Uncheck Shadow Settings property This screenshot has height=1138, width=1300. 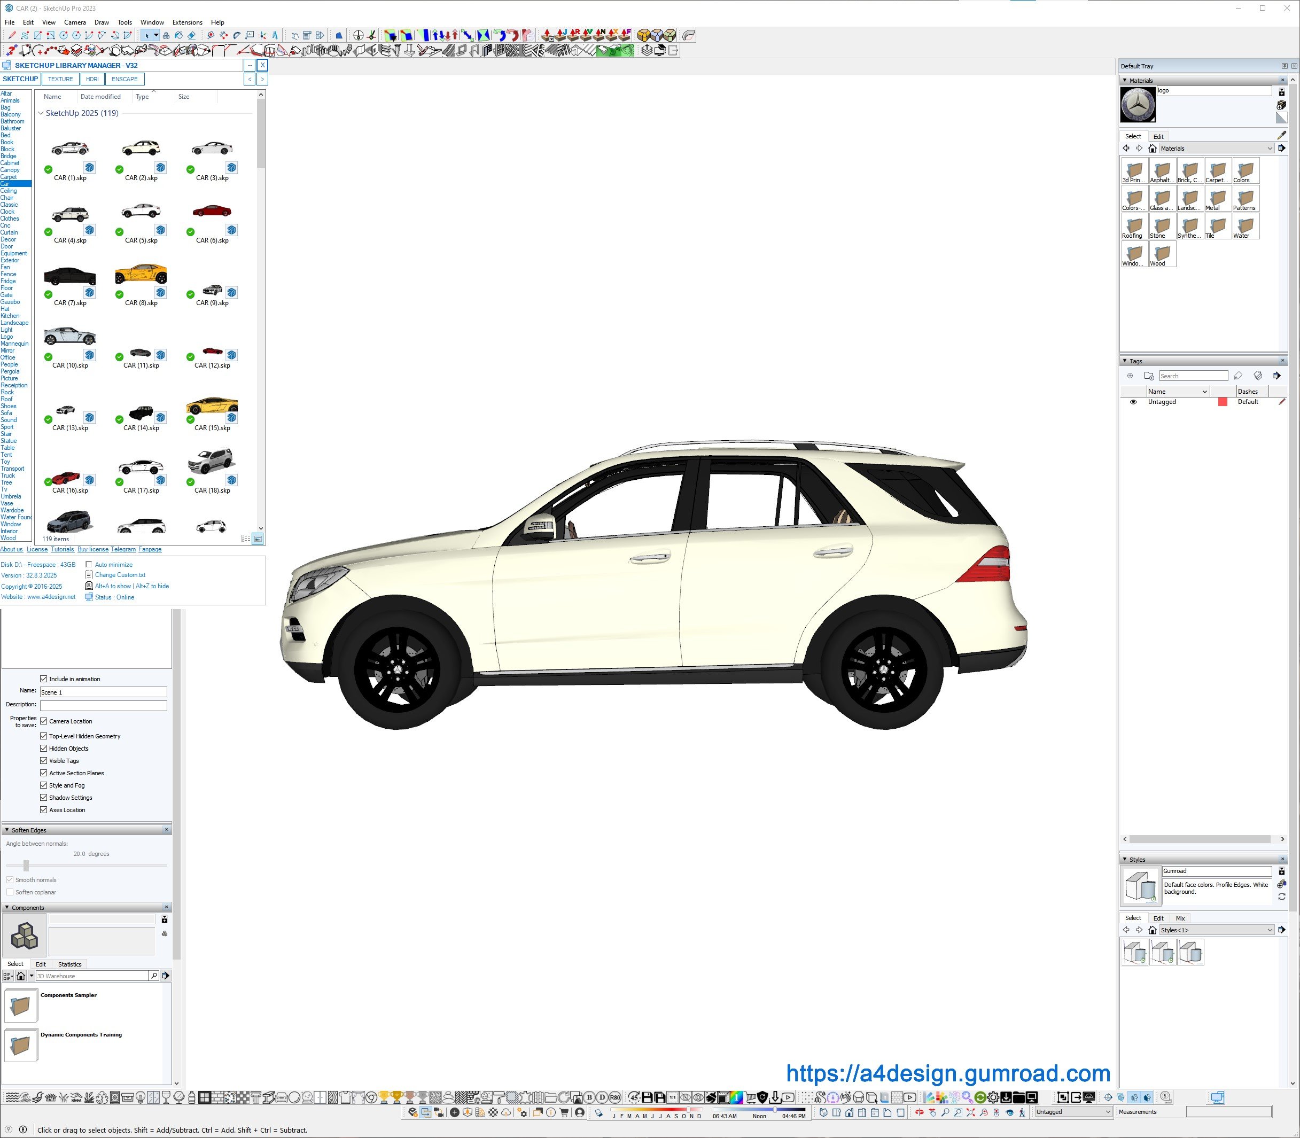coord(44,798)
